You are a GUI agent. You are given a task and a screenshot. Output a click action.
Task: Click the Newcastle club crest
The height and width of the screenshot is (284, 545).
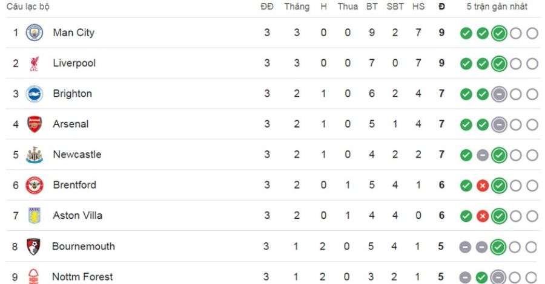point(35,155)
